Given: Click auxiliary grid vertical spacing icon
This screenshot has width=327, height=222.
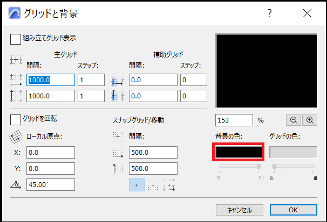Looking at the screenshot, I should pyautogui.click(x=118, y=96).
